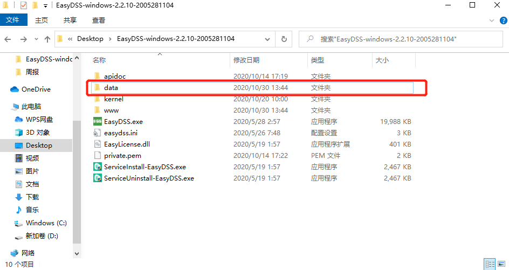Click the www folder icon
This screenshot has height=270, width=509.
97,110
